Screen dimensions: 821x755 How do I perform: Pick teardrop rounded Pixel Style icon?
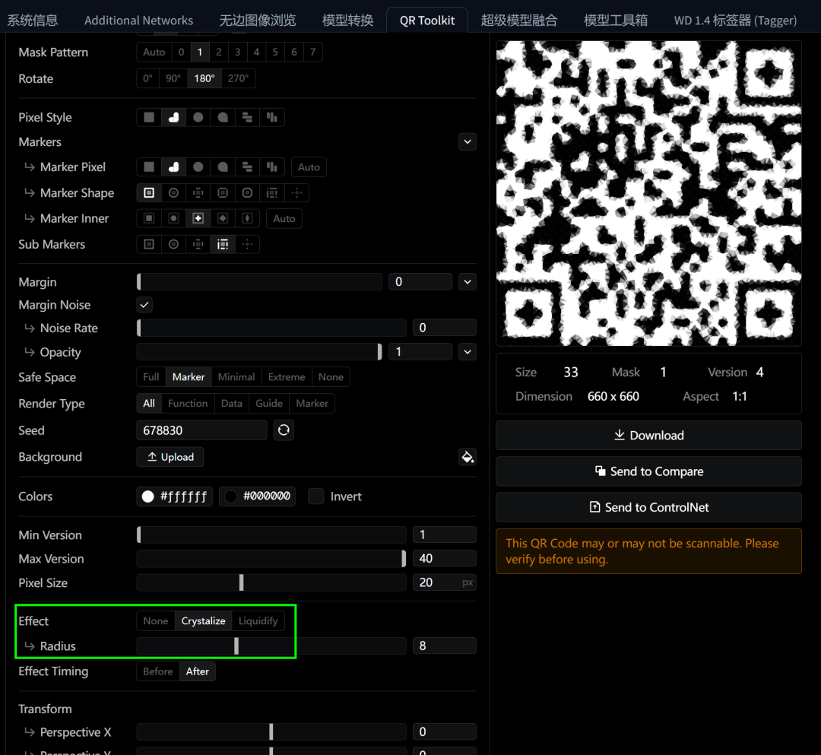pyautogui.click(x=223, y=117)
